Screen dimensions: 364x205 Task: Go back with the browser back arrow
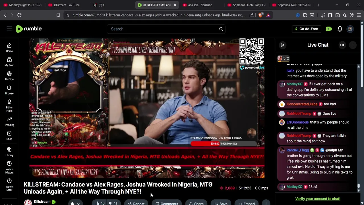[x=5, y=15]
